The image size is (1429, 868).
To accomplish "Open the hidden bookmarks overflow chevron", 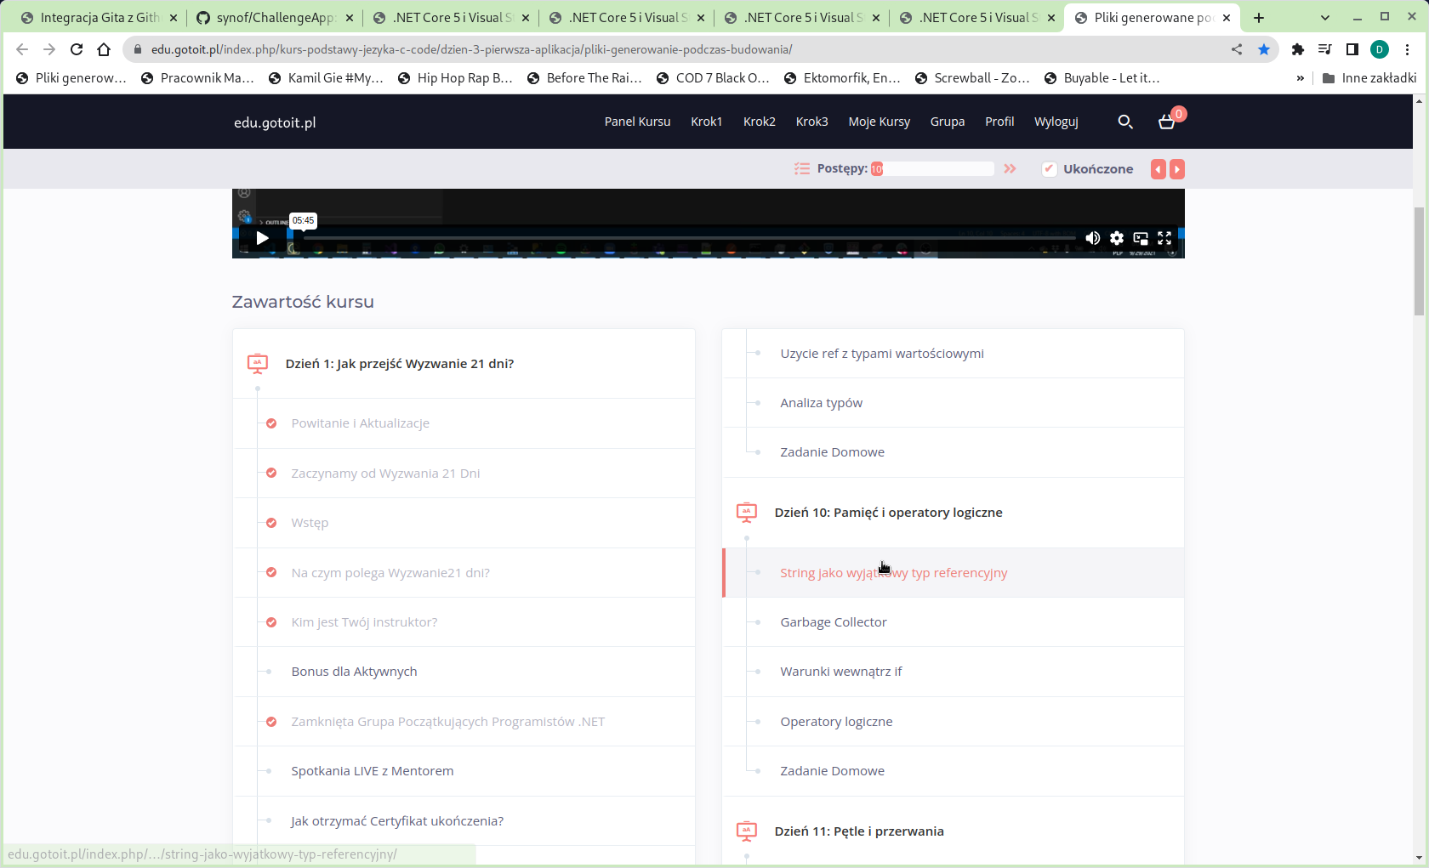I will (x=1300, y=78).
